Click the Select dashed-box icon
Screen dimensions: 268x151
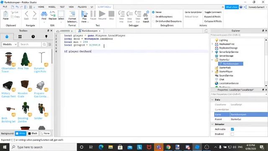click(x=61, y=14)
